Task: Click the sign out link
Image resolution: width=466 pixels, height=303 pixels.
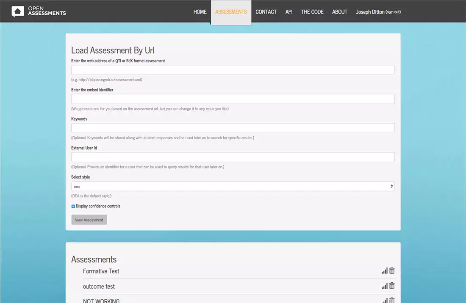Action: coord(393,12)
